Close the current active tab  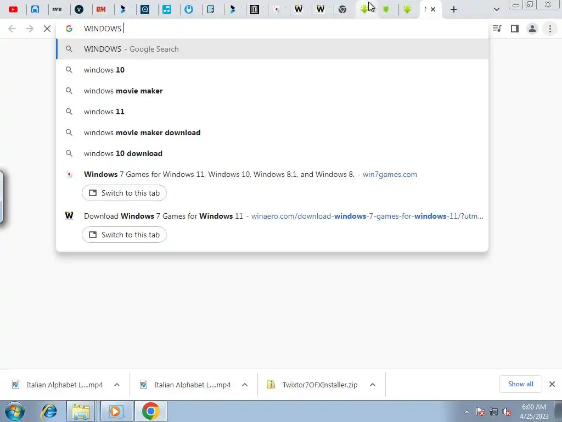click(433, 9)
